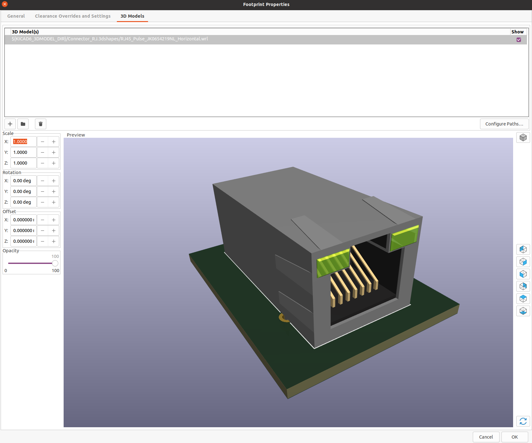Switch preview to left view
This screenshot has width=532, height=443.
pos(523,249)
